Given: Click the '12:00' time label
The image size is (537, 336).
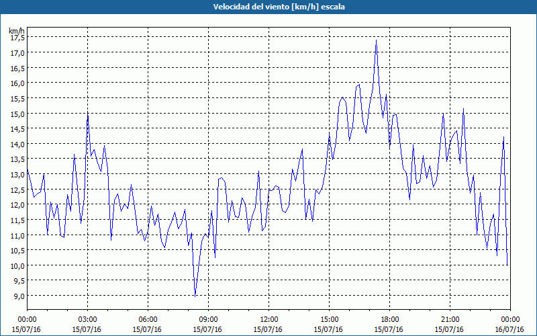Looking at the screenshot, I should coord(269,320).
